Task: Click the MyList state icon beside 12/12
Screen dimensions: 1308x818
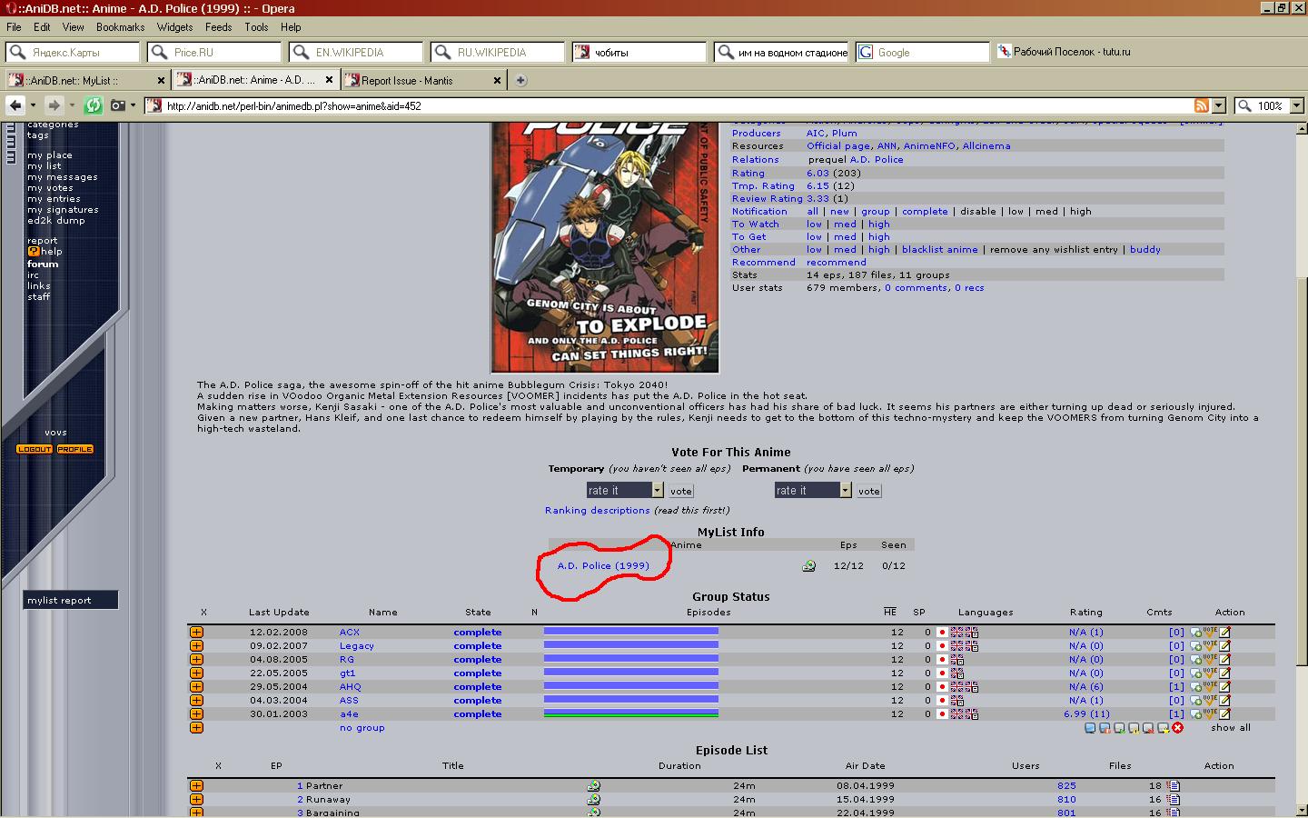Action: (x=808, y=566)
